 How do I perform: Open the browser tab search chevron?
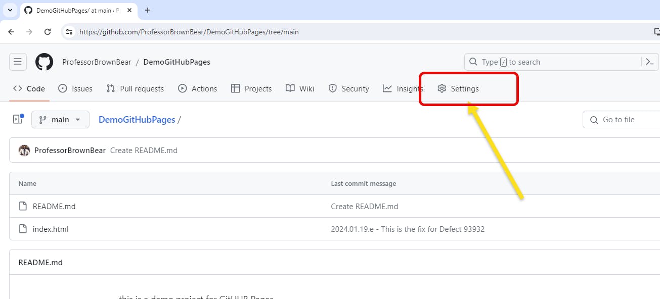click(10, 10)
